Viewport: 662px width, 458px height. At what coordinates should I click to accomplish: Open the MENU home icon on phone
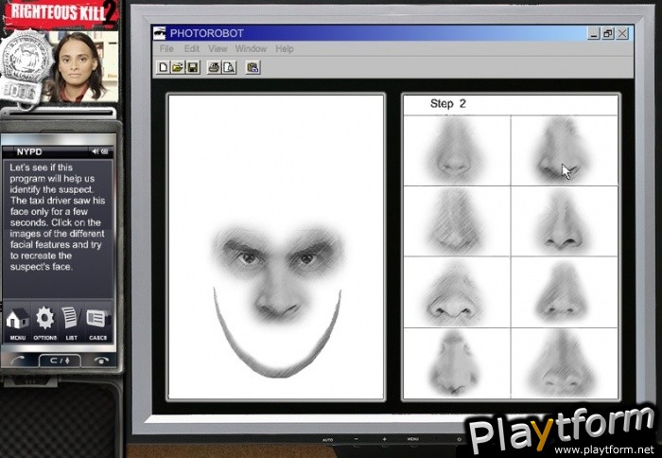coord(17,324)
